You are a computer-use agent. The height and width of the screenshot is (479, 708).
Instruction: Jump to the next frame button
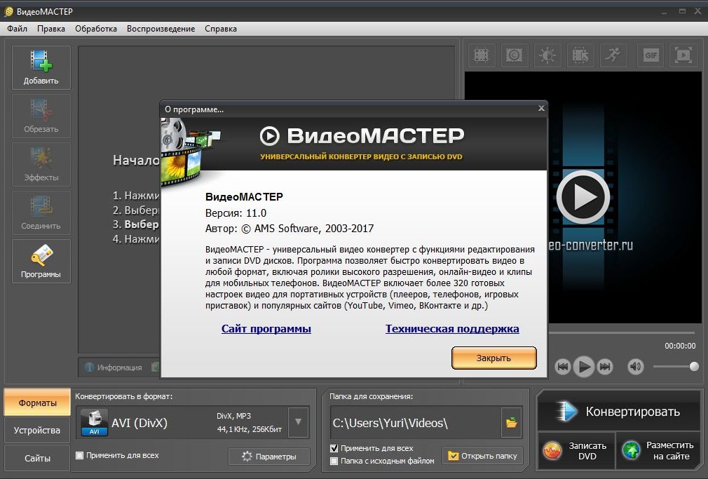(x=604, y=367)
